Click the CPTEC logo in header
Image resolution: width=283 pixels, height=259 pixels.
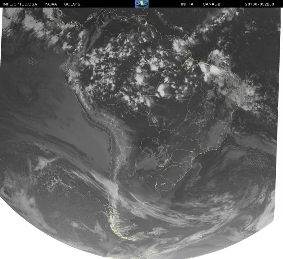point(142,4)
